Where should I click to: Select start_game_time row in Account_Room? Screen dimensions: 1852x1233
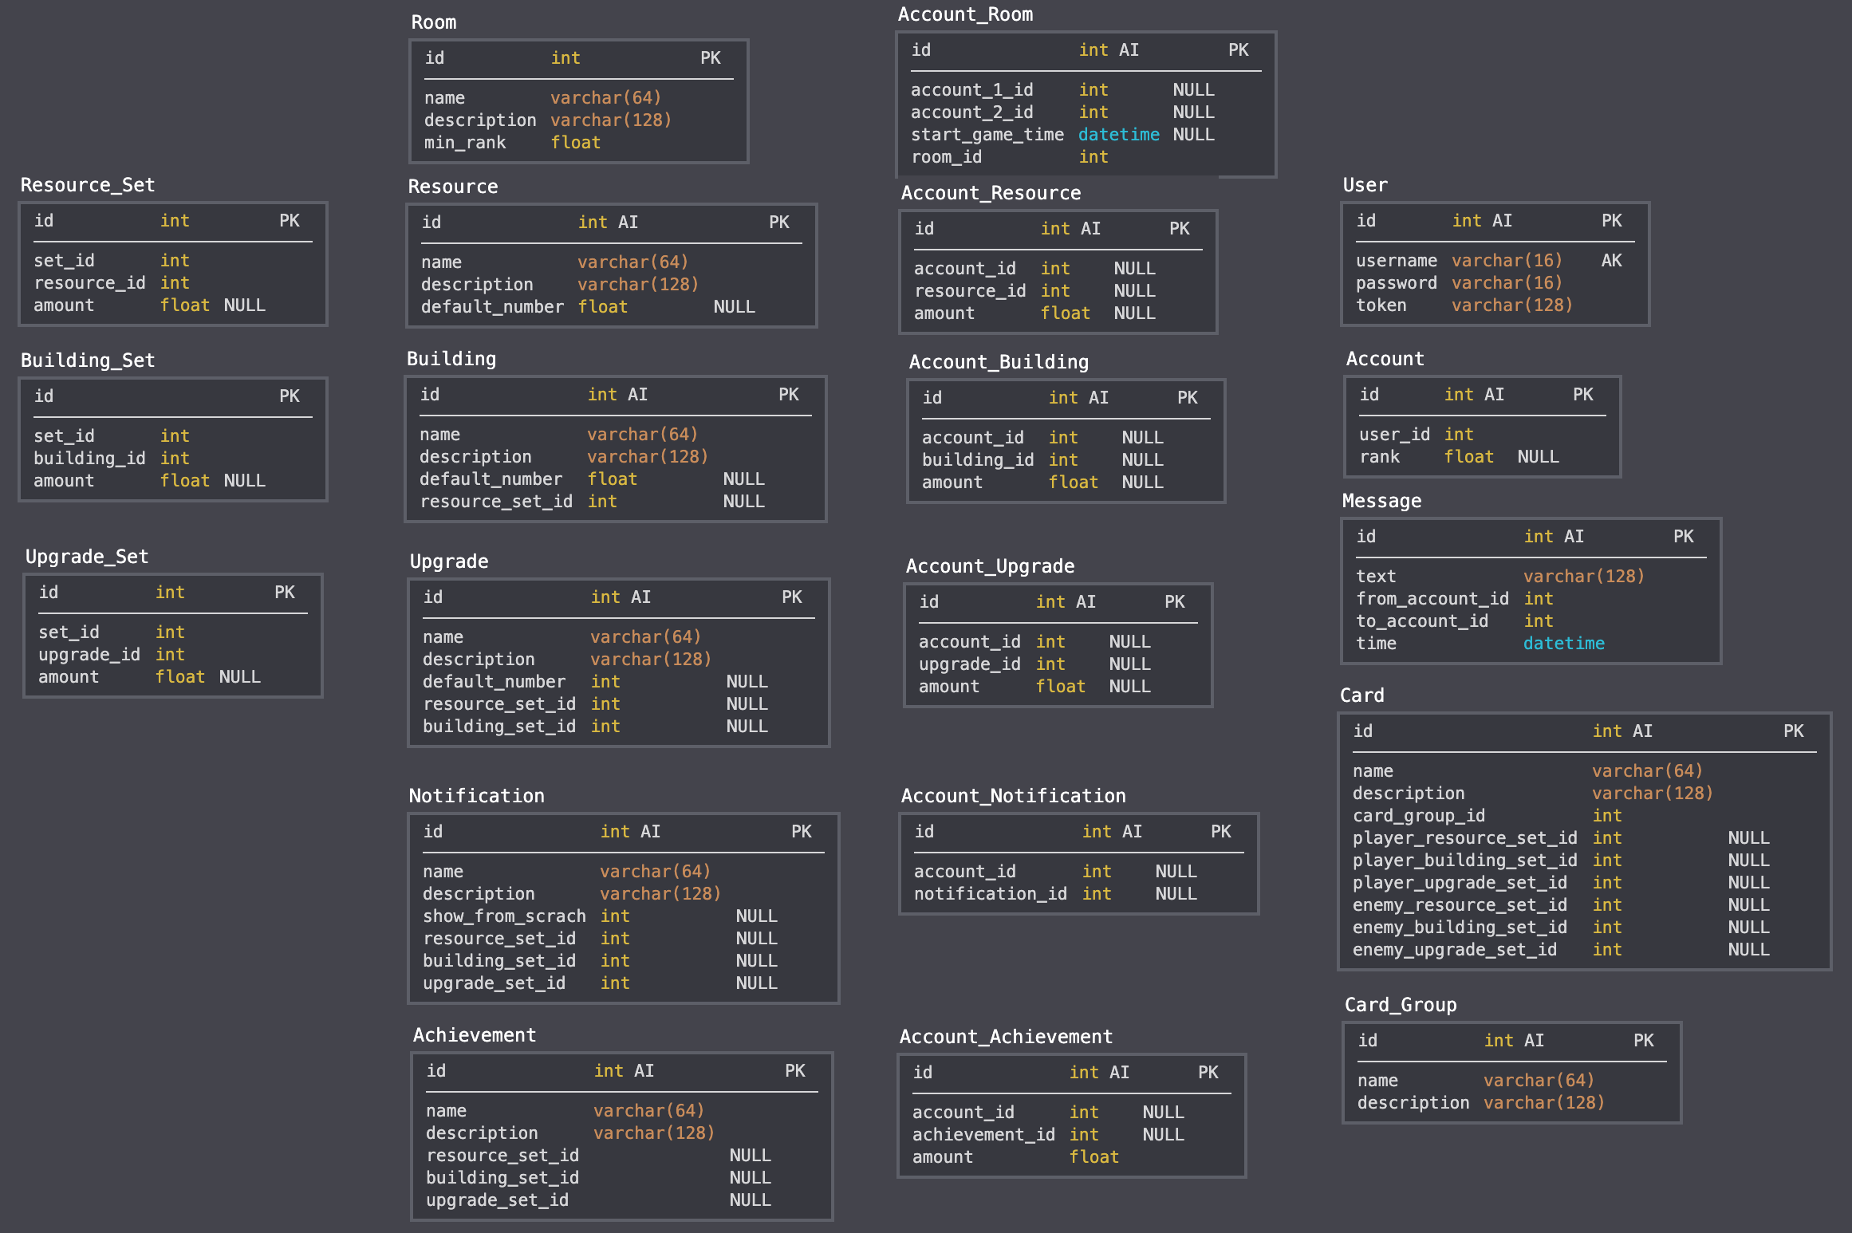click(987, 135)
